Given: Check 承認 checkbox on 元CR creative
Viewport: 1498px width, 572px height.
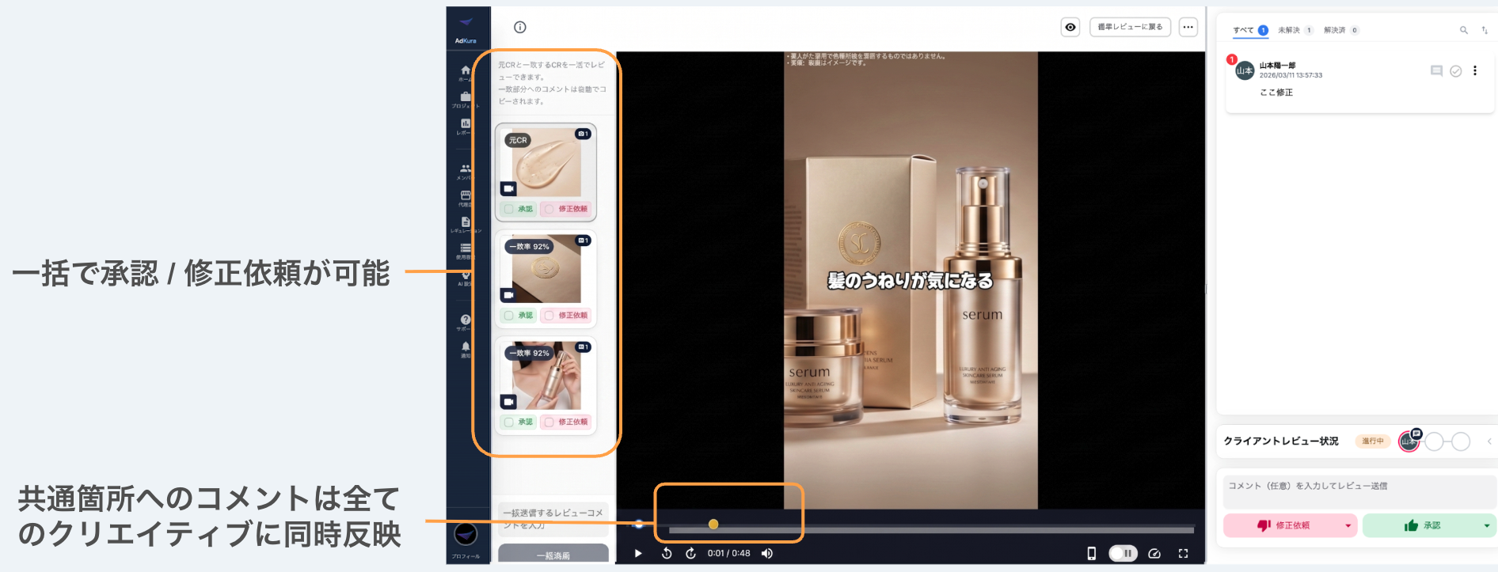Looking at the screenshot, I should tap(509, 209).
